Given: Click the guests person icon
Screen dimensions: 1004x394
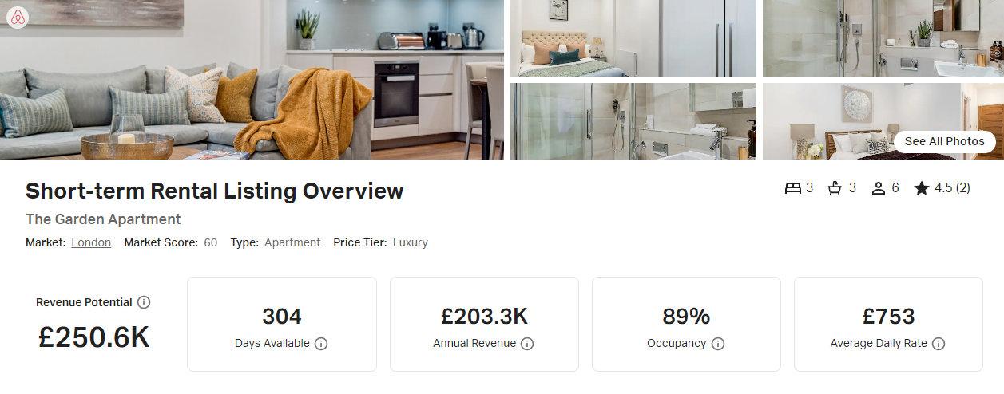Looking at the screenshot, I should 879,188.
